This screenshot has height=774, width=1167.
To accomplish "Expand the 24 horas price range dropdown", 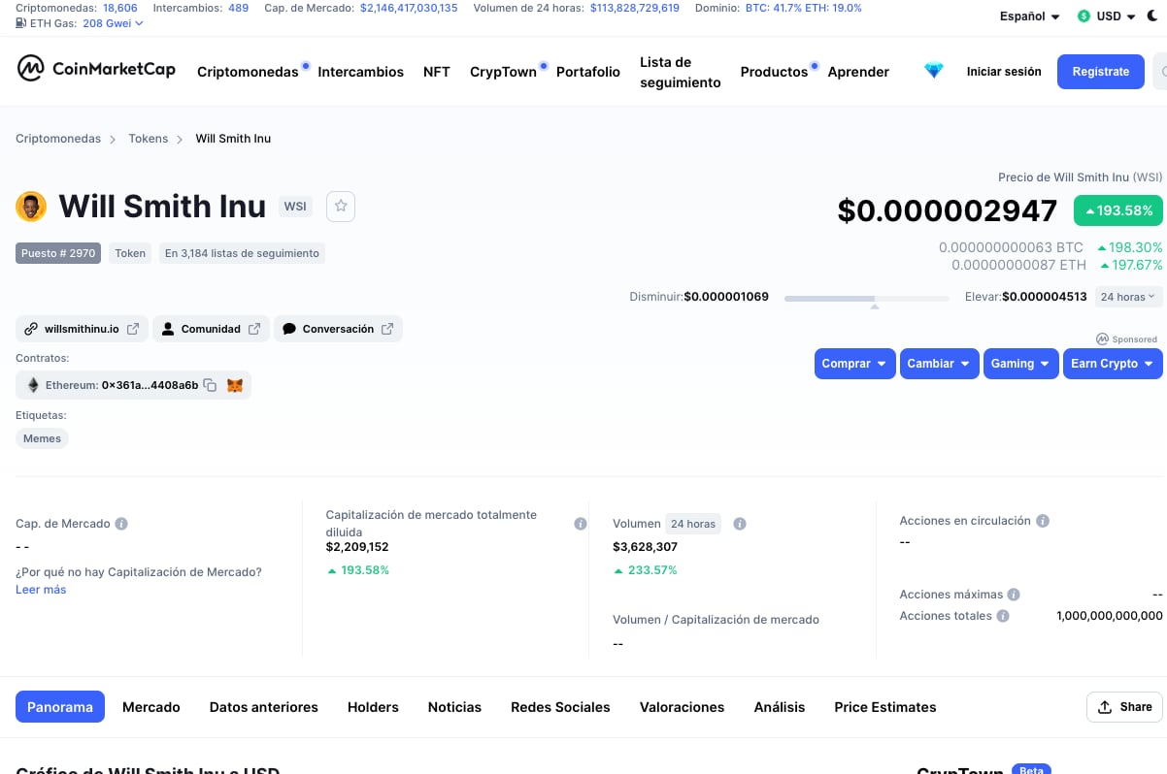I will 1128,297.
